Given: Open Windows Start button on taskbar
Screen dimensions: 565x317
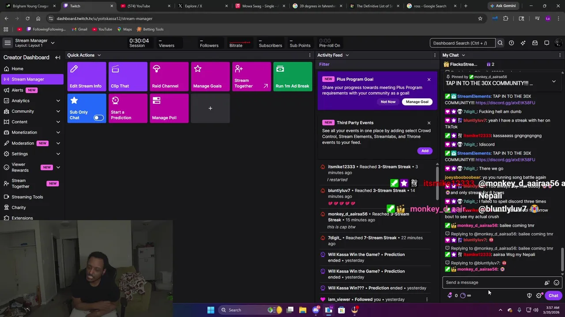Looking at the screenshot, I should point(211,310).
